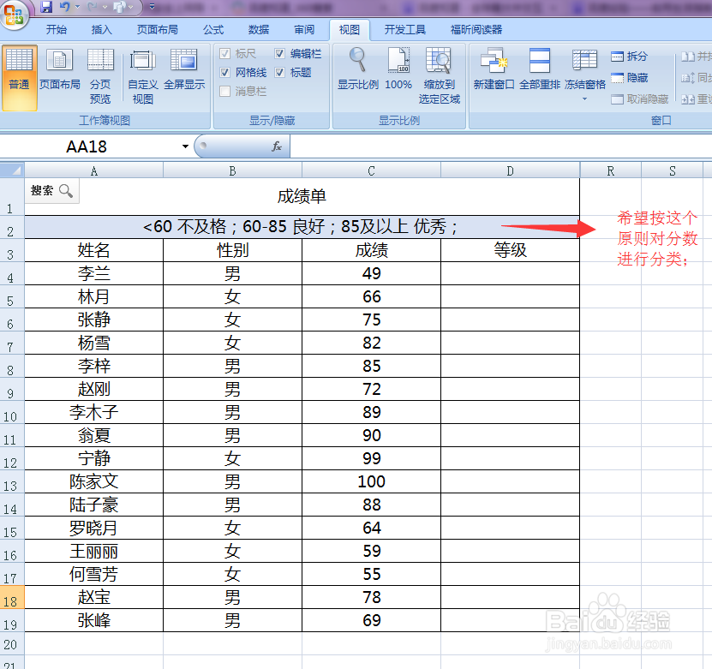Open the 福昕阅读器 tab
Viewport: 712px width, 669px height.
[x=476, y=30]
